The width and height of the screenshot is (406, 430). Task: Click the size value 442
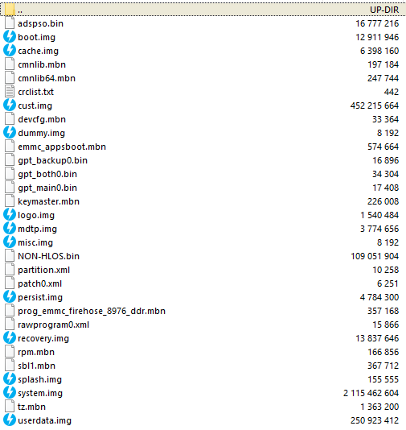click(x=392, y=92)
